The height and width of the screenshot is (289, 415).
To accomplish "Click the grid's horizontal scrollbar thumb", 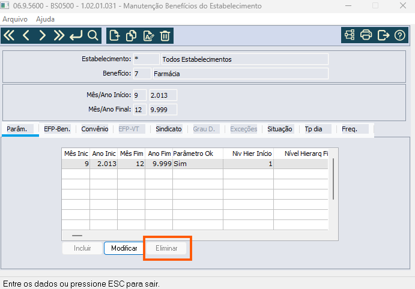I will pyautogui.click(x=77, y=236).
